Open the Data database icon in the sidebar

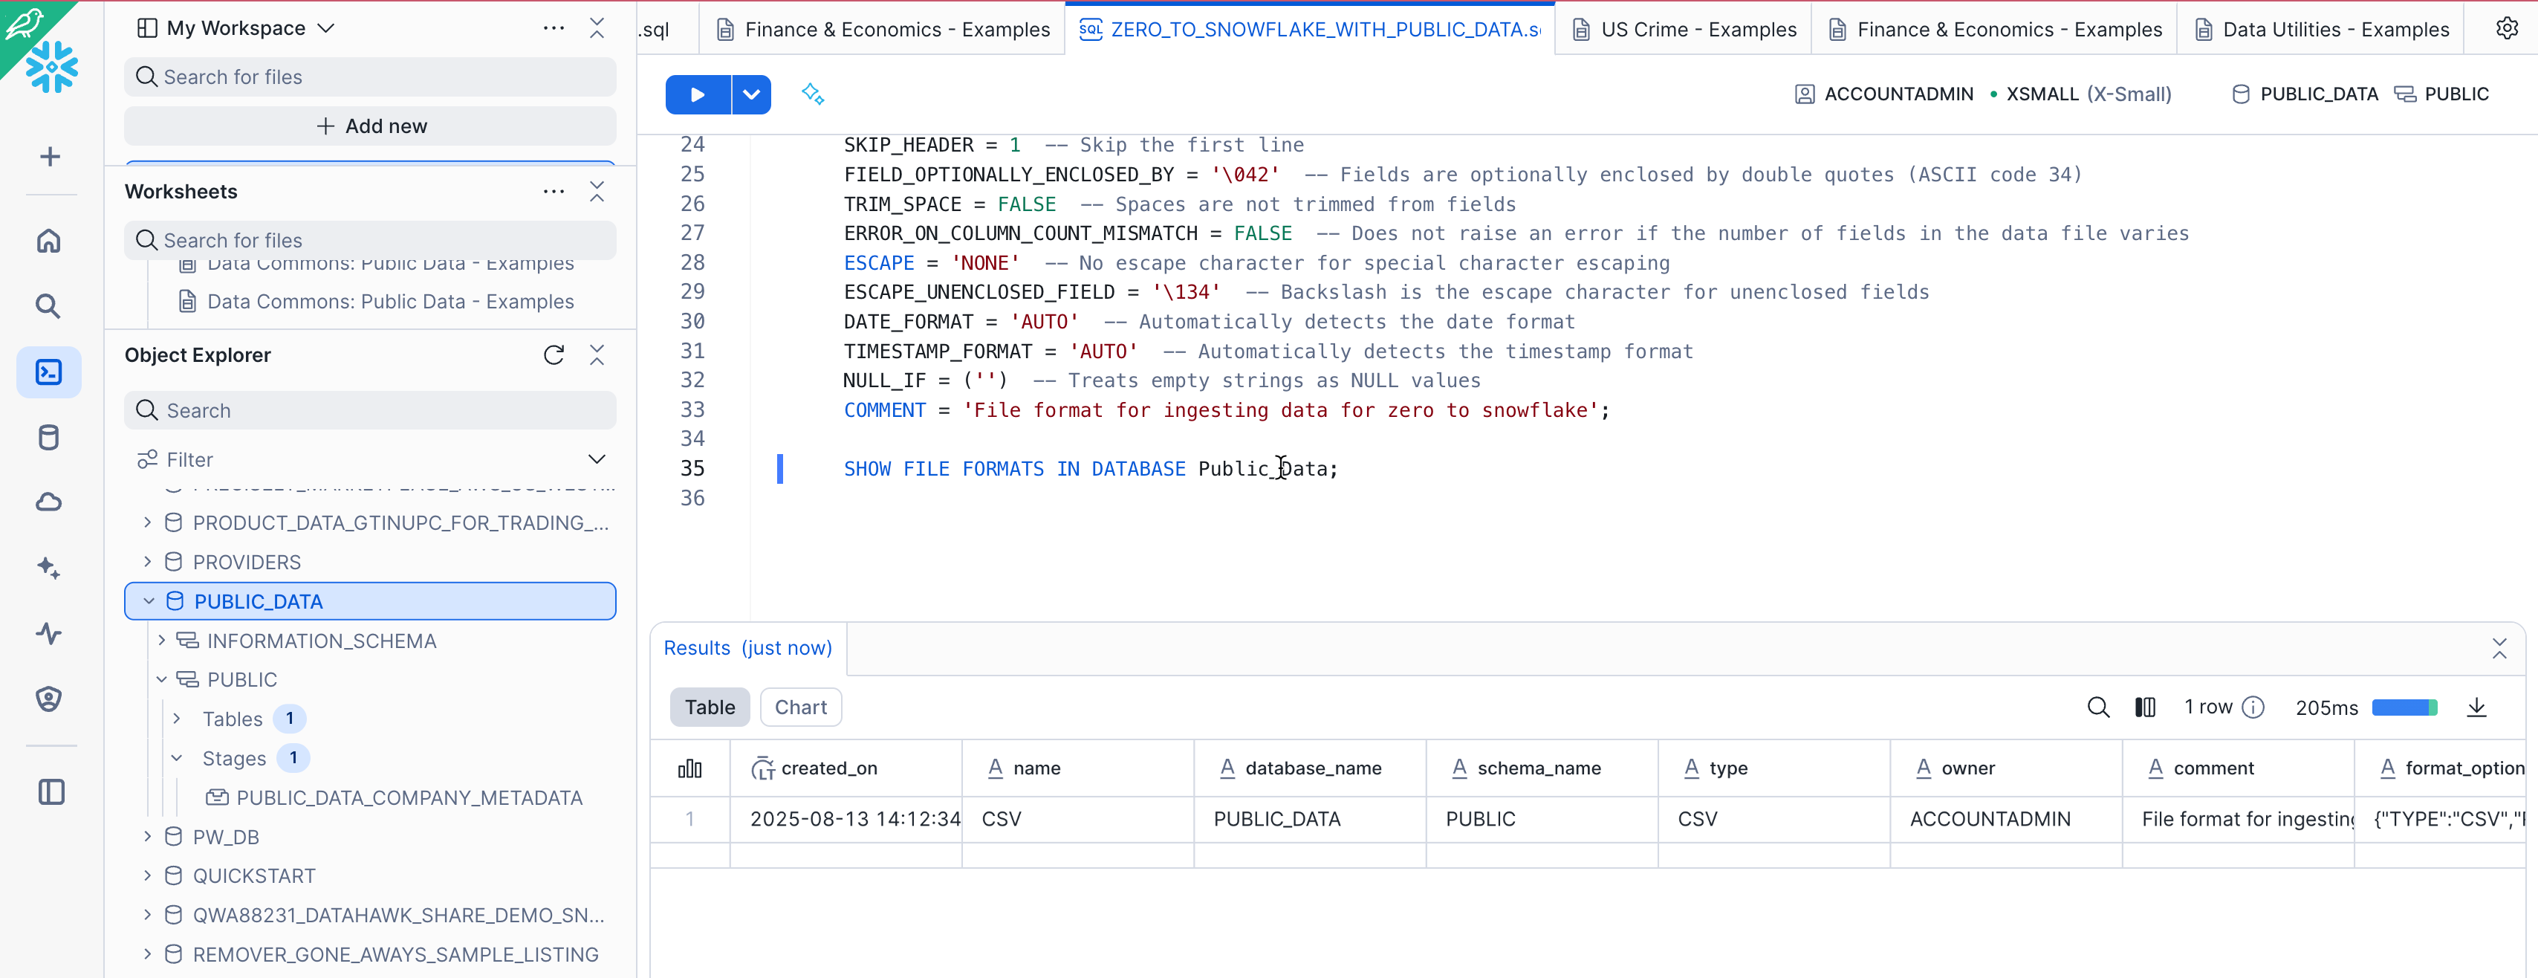(48, 437)
